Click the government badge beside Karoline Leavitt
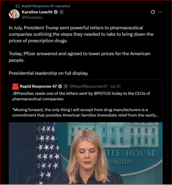172x185 pixels. (x=61, y=12)
